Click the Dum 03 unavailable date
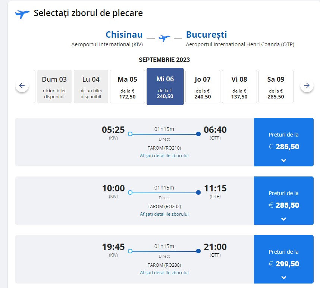320x288 pixels. pos(54,86)
